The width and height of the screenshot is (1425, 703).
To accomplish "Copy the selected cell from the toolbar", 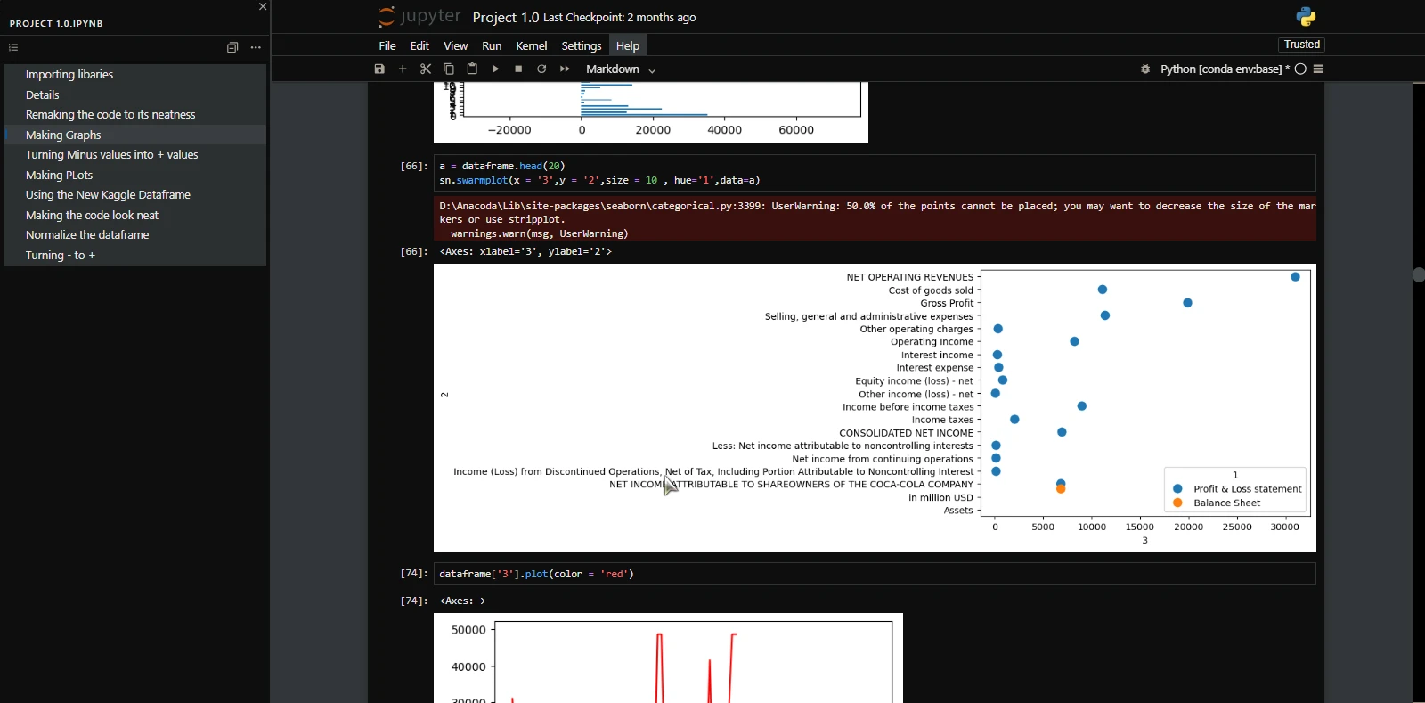I will click(x=449, y=69).
